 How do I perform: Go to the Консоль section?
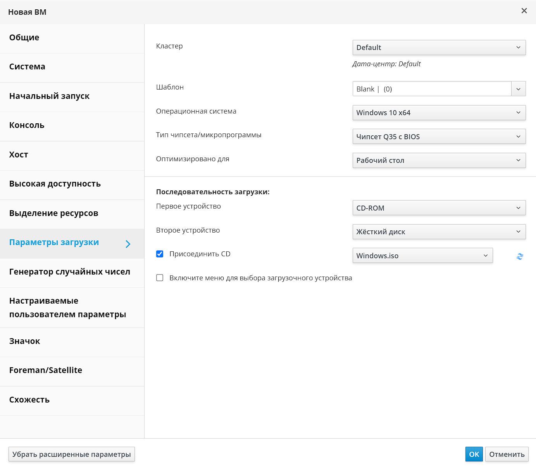click(27, 125)
